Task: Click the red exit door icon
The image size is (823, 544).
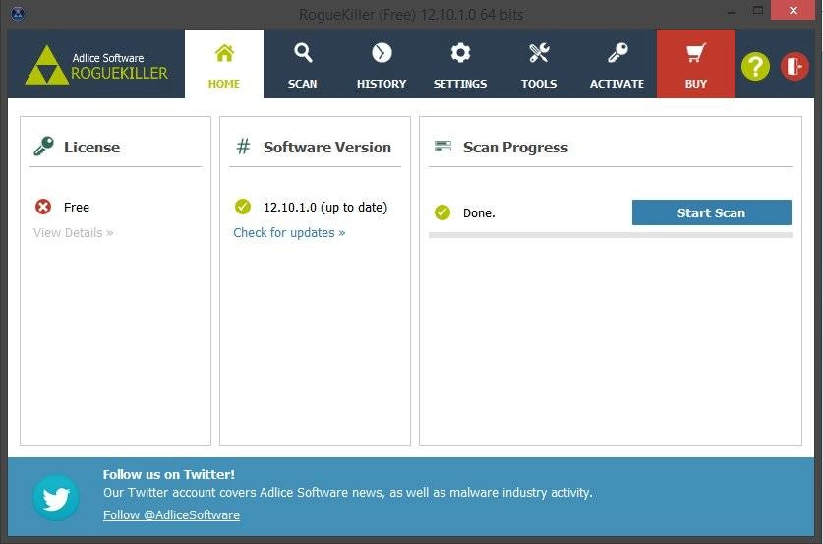Action: [794, 67]
